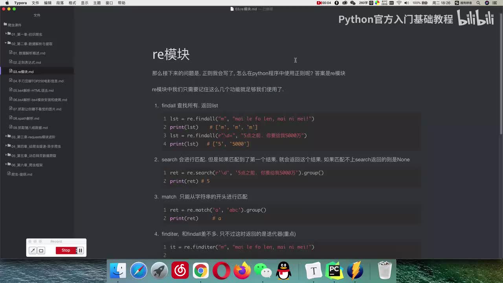This screenshot has height=283, width=503.
Task: Open the 编辑 menu
Action: tap(48, 3)
